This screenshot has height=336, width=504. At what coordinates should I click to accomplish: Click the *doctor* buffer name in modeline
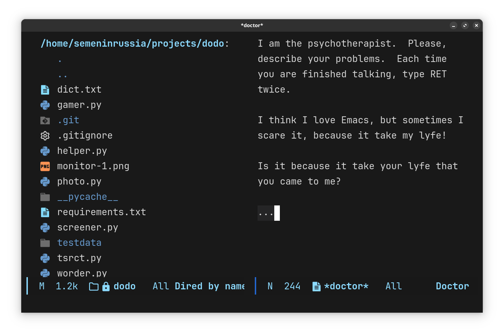pos(346,287)
